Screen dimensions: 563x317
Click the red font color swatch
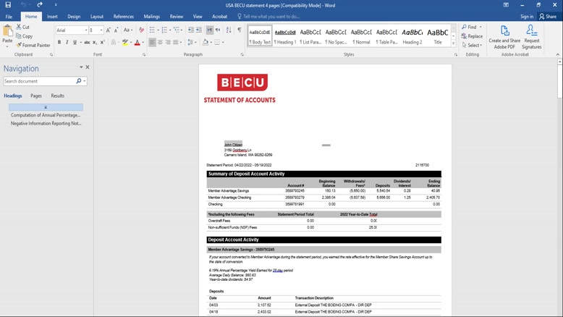tap(136, 43)
